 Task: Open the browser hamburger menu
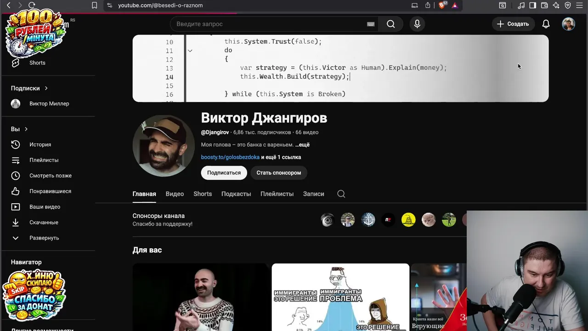(580, 6)
